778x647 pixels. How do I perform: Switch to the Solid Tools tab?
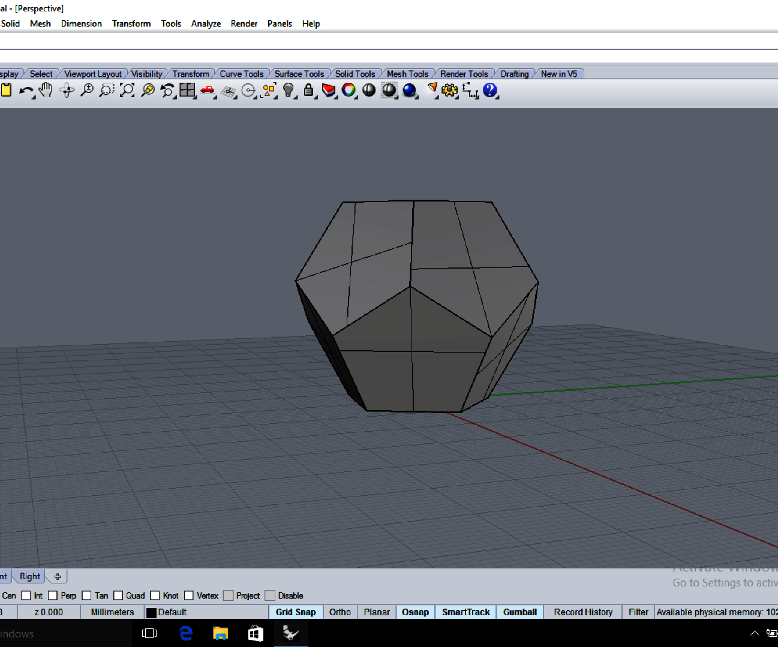pyautogui.click(x=355, y=73)
